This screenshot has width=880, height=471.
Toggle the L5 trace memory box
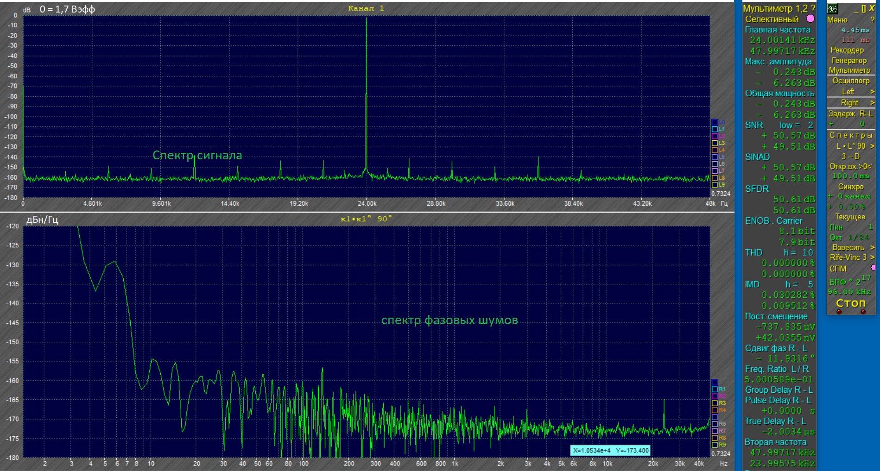715,157
